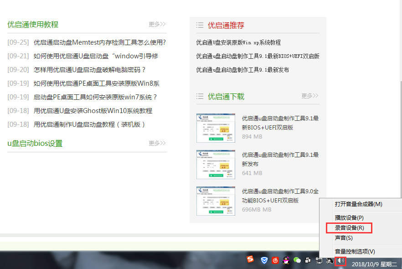Expand 更多>> next to 优启通使用教程

(157, 24)
